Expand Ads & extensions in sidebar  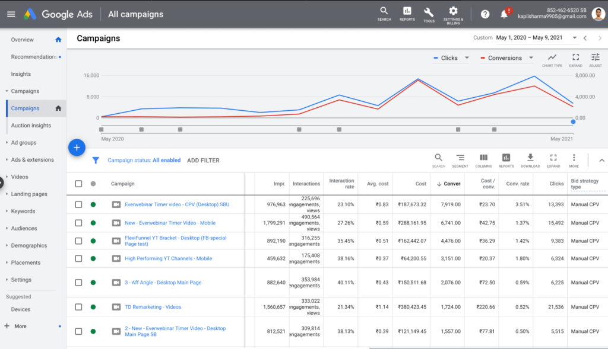(7, 160)
